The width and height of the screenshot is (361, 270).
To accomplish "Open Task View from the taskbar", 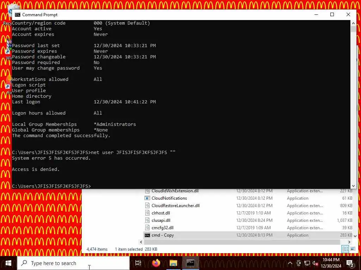I will coord(138,263).
